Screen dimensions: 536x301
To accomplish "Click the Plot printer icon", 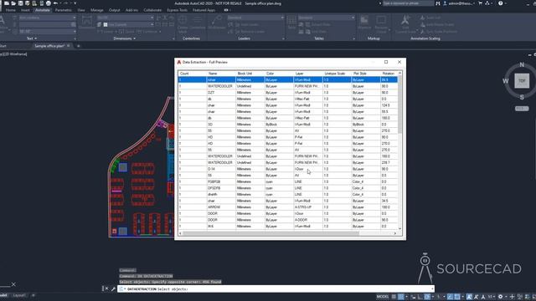I will tap(49, 3).
